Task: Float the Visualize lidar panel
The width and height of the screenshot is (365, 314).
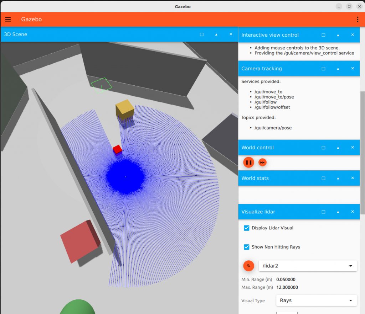Action: tap(323, 212)
